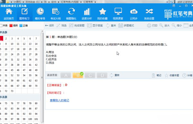Viewport: 193px width, 124px height.
Task: Jump to question 25
Action: (x=18, y=54)
